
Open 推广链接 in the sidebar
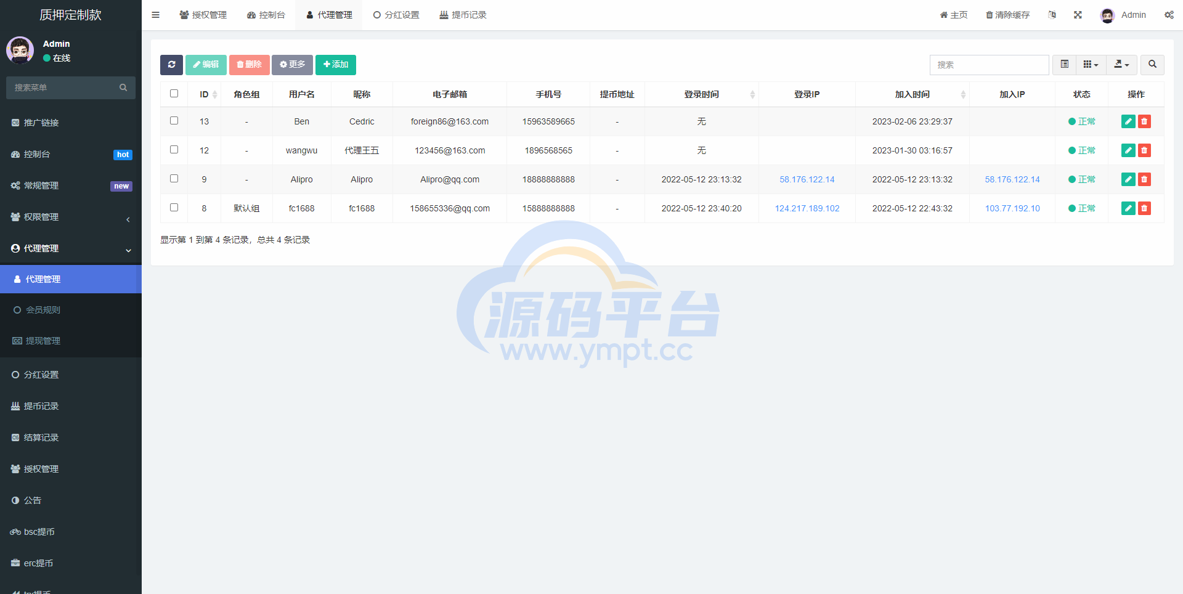[71, 123]
